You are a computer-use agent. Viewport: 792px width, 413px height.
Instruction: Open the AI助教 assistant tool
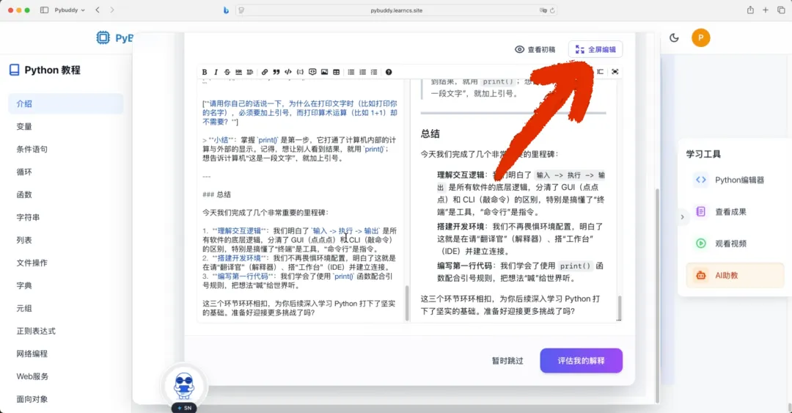pyautogui.click(x=735, y=276)
